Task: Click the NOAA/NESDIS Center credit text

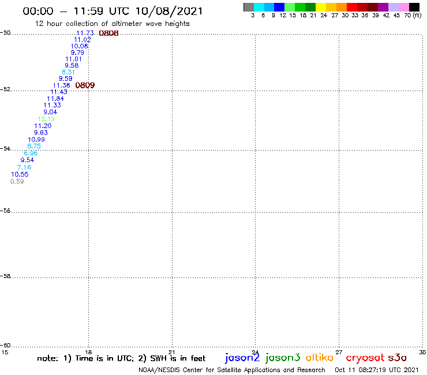Action: pos(232,370)
